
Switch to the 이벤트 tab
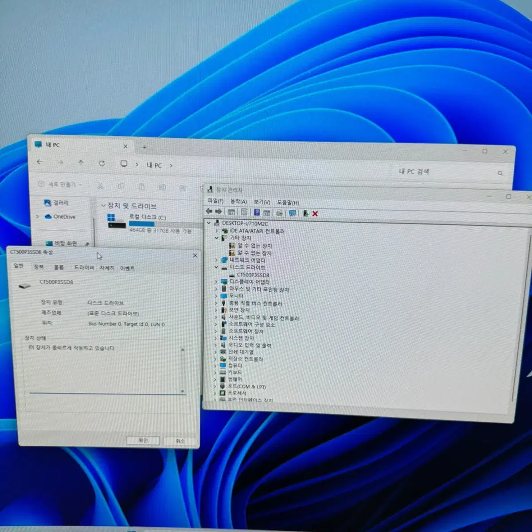pyautogui.click(x=127, y=268)
